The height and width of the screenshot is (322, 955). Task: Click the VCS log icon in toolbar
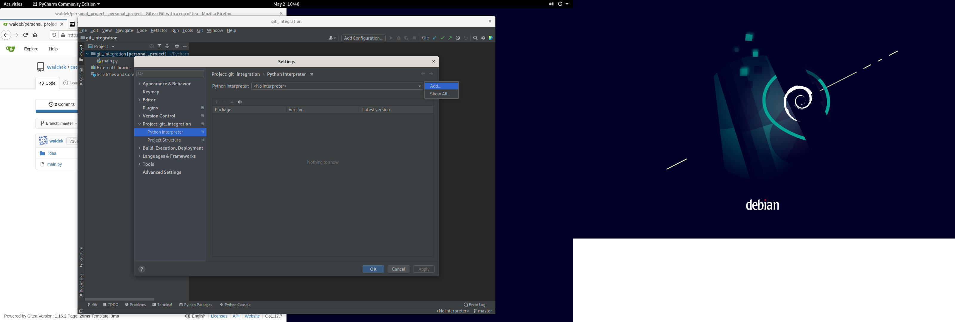(x=458, y=38)
